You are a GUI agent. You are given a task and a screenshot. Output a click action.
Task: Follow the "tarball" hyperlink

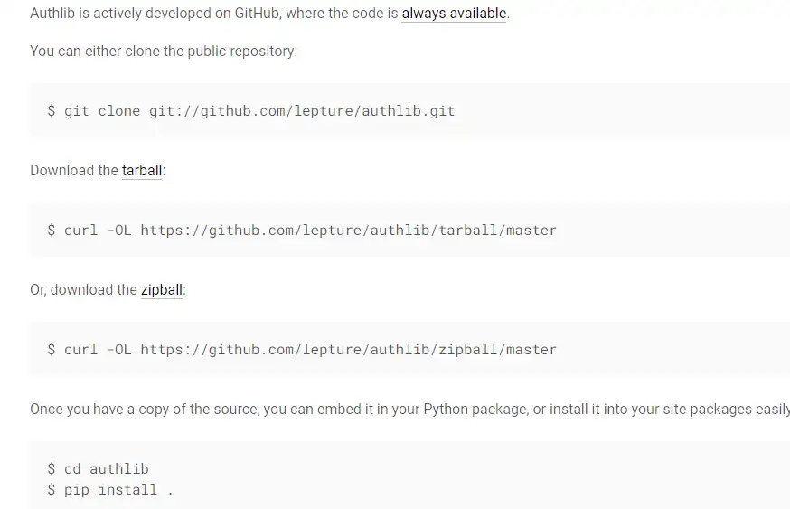[x=142, y=170]
